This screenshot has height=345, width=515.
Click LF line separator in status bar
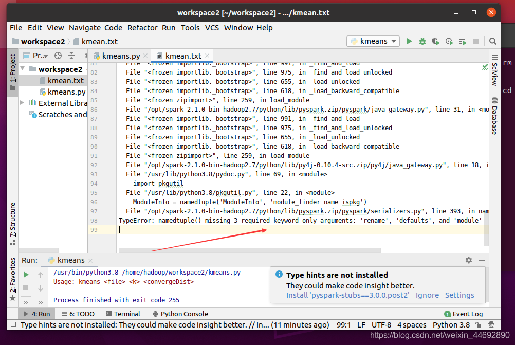[x=361, y=325]
